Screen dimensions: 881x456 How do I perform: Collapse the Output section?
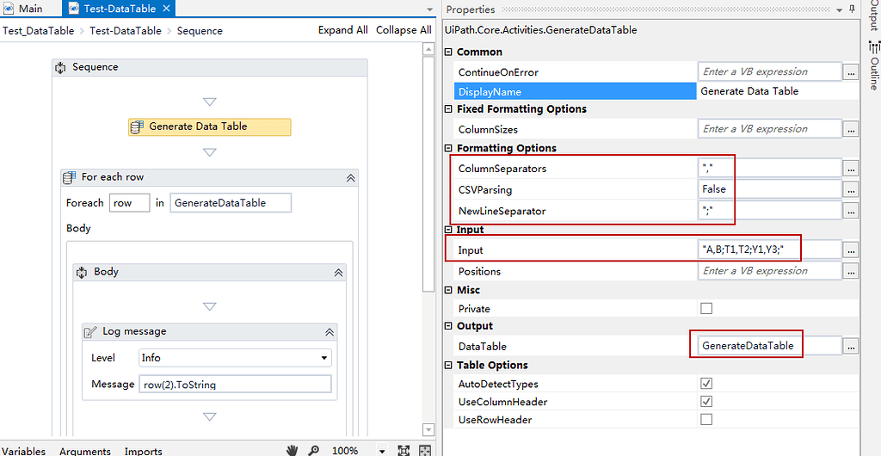pyautogui.click(x=448, y=326)
